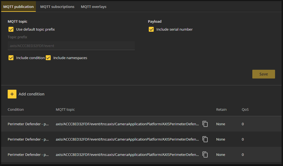Copy MQTT topic in first condition row

pos(205,124)
